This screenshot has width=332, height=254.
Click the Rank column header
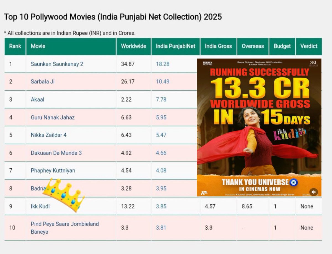[x=15, y=46]
